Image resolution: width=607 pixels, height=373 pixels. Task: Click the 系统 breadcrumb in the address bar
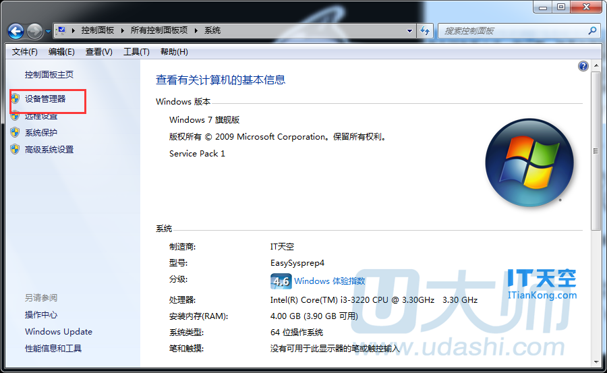[212, 30]
